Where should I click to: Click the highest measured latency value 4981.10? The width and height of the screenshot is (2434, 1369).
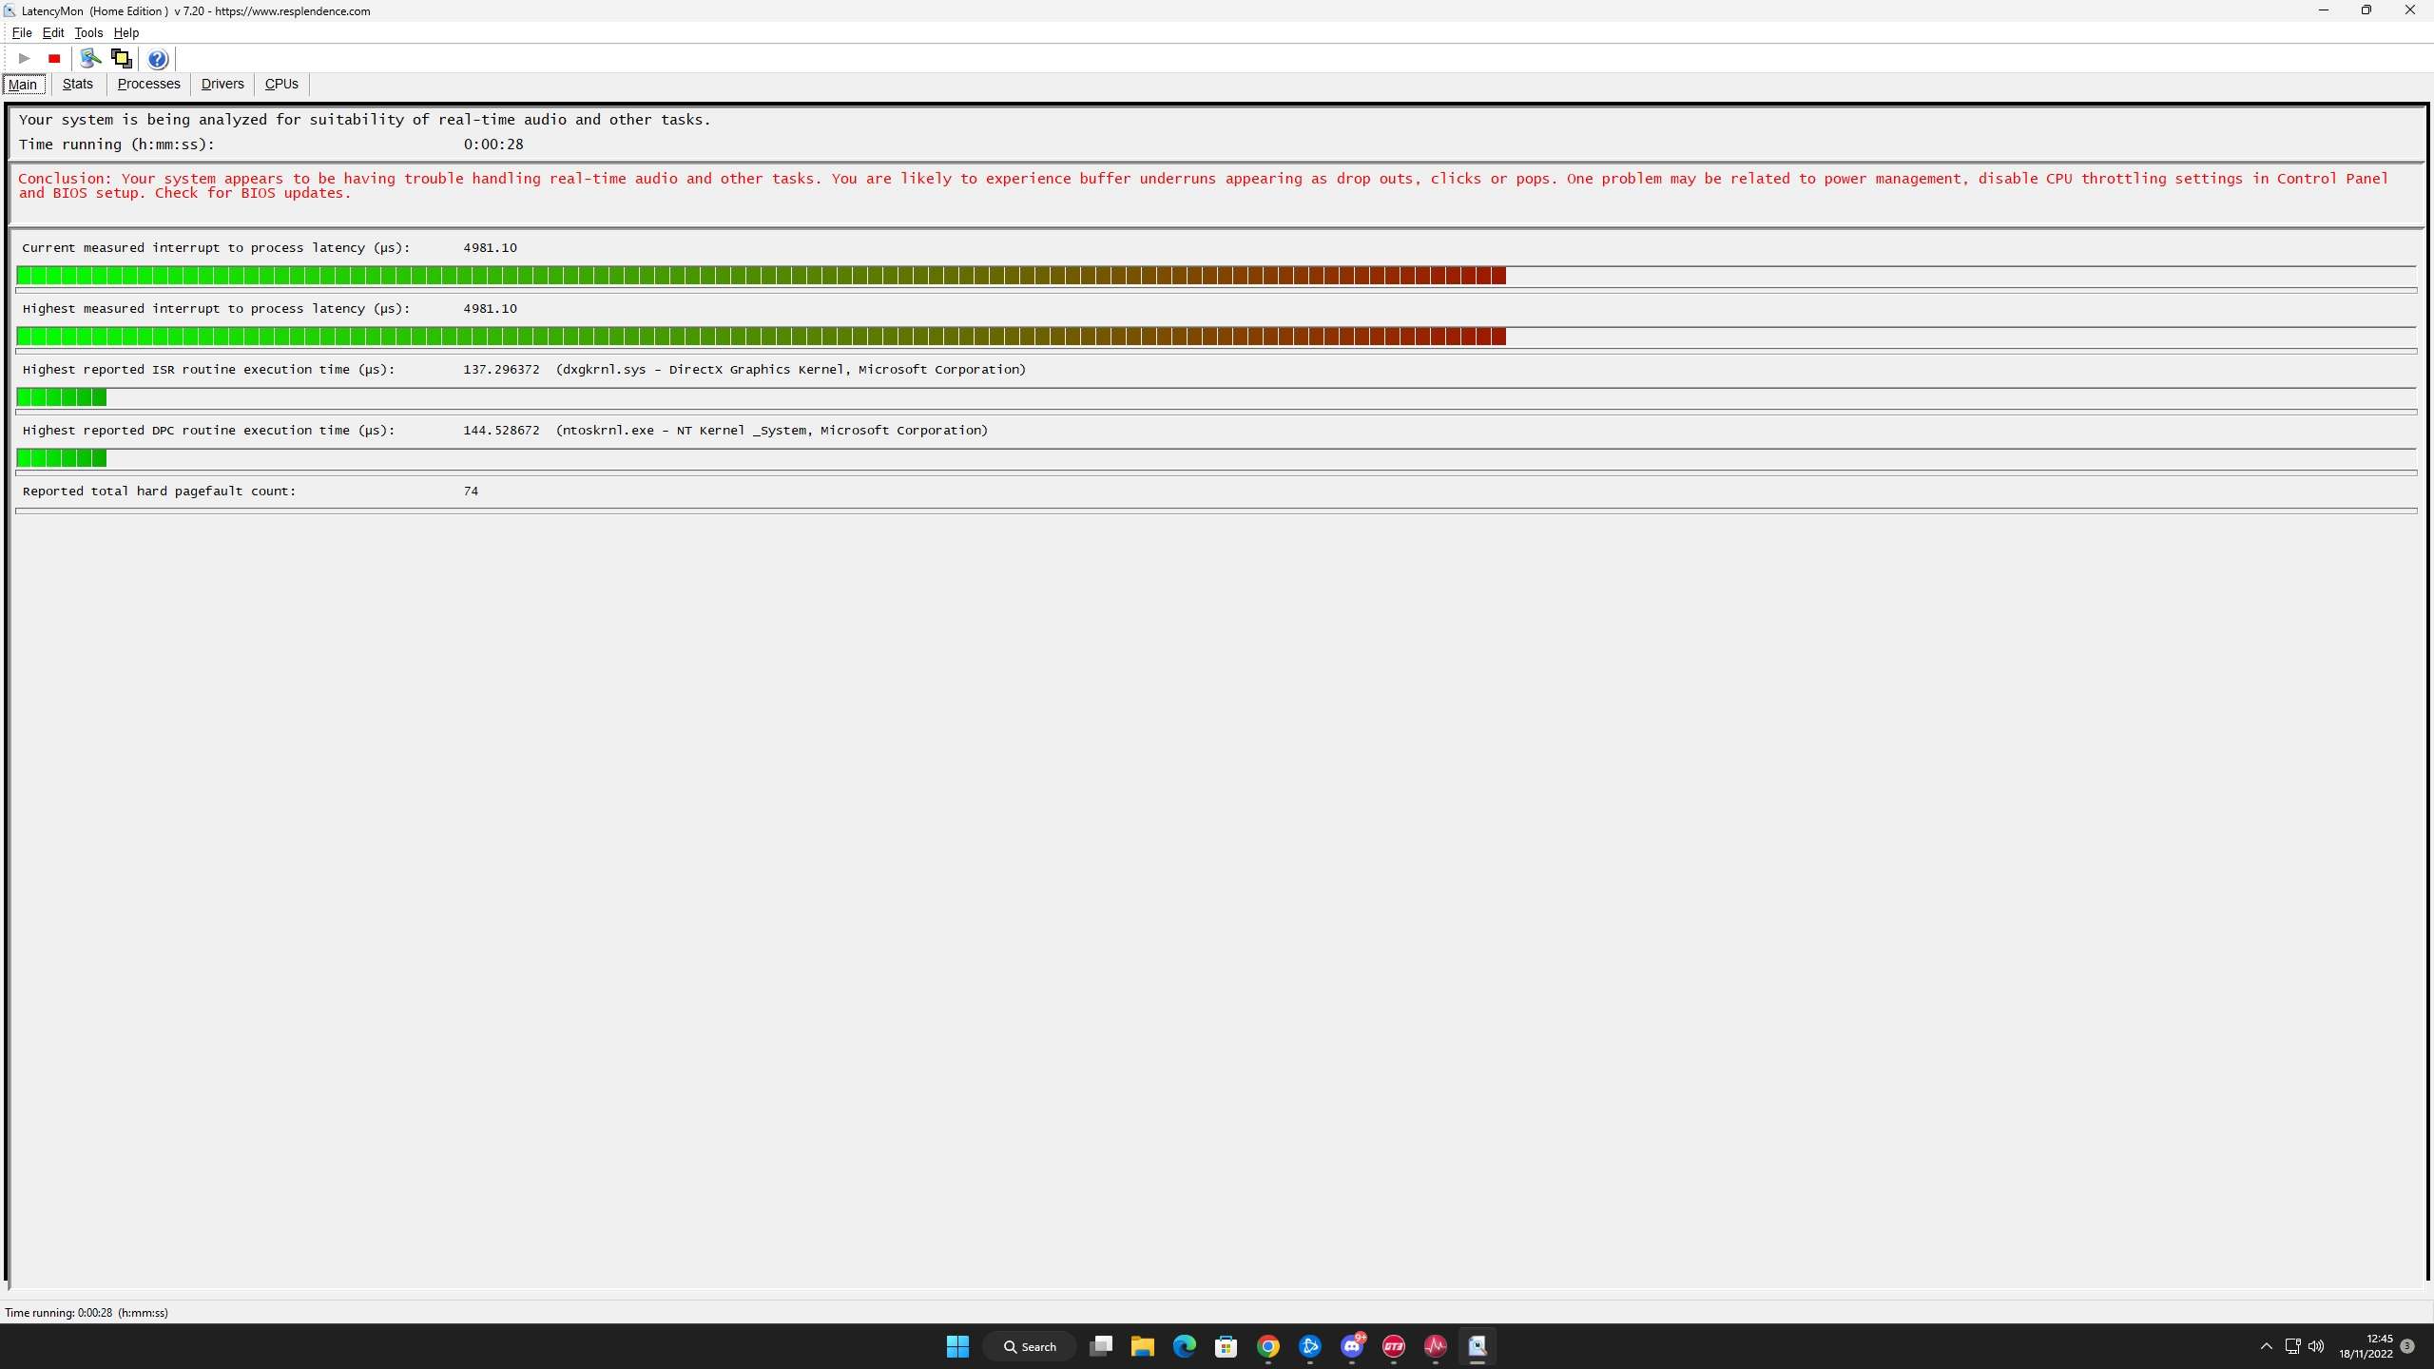(491, 309)
